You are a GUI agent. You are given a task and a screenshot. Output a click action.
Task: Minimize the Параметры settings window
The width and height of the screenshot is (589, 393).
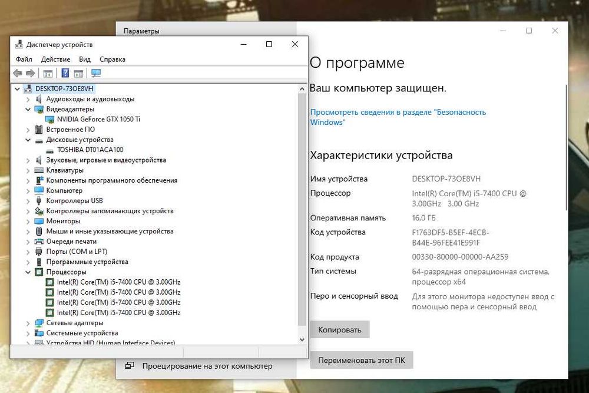click(x=504, y=31)
